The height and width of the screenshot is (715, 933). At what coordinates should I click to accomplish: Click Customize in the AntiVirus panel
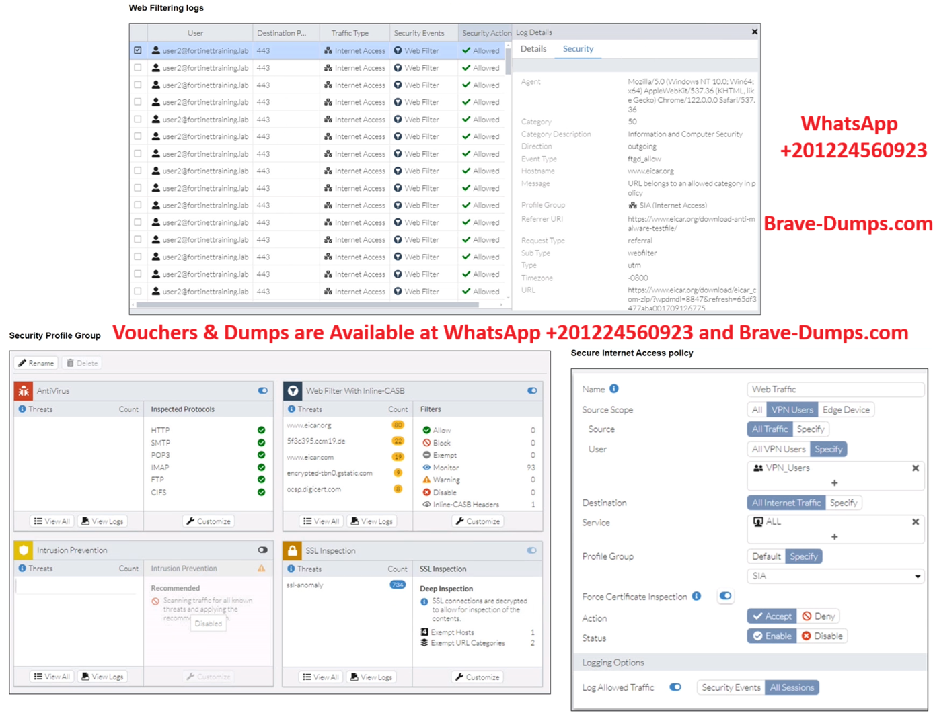pos(209,521)
